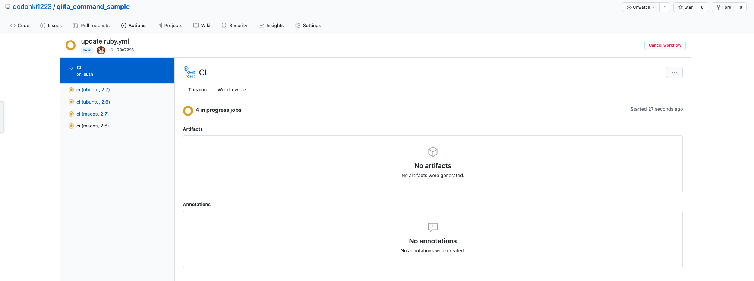Image resolution: width=754 pixels, height=281 pixels.
Task: Switch to the Workflow file tab
Action: coord(232,90)
